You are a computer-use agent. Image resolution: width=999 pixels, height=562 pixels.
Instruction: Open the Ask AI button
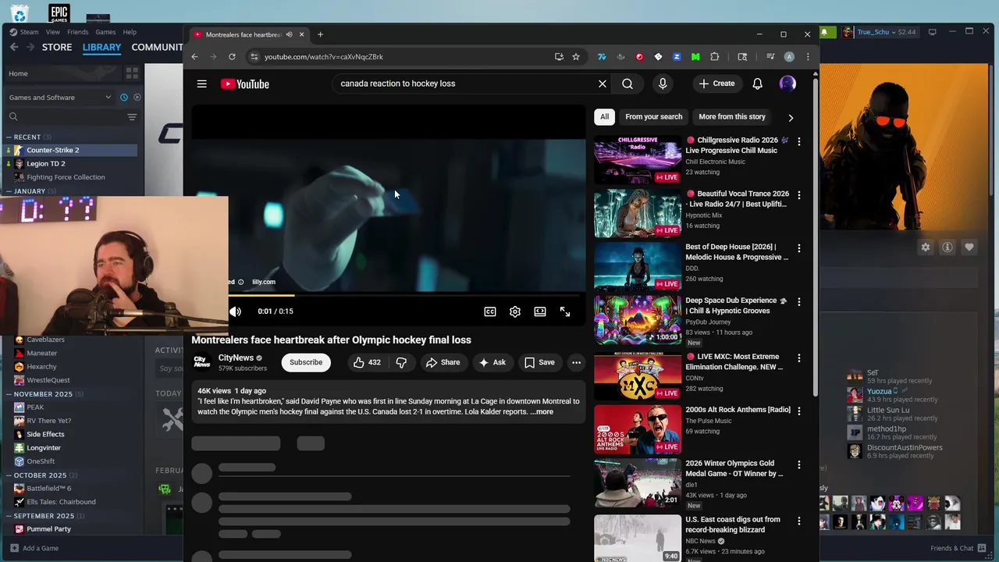492,362
